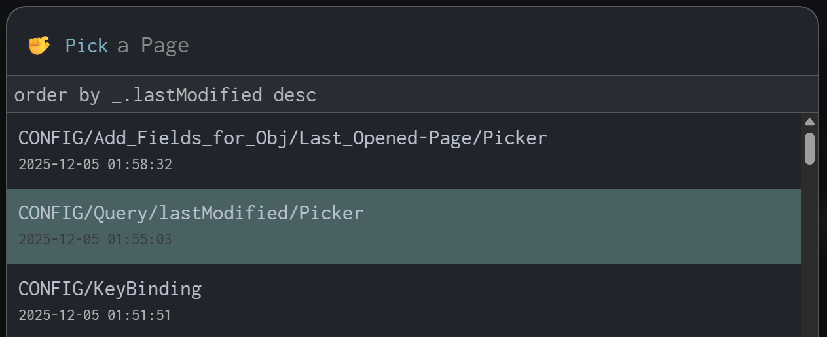Open the CONFIG/KeyBinding page
This screenshot has width=827, height=337.
click(109, 289)
